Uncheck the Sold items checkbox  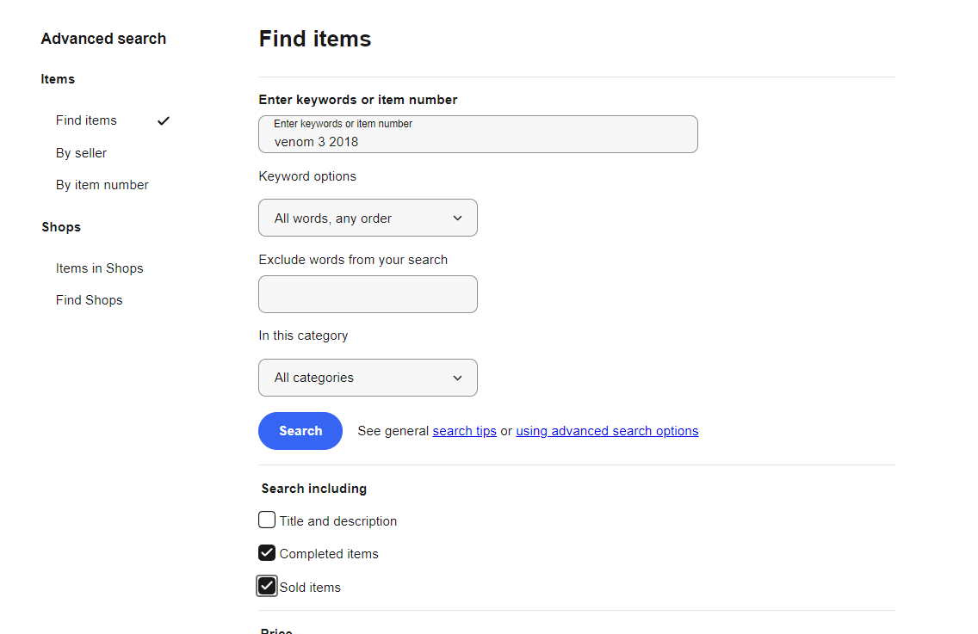coord(267,586)
